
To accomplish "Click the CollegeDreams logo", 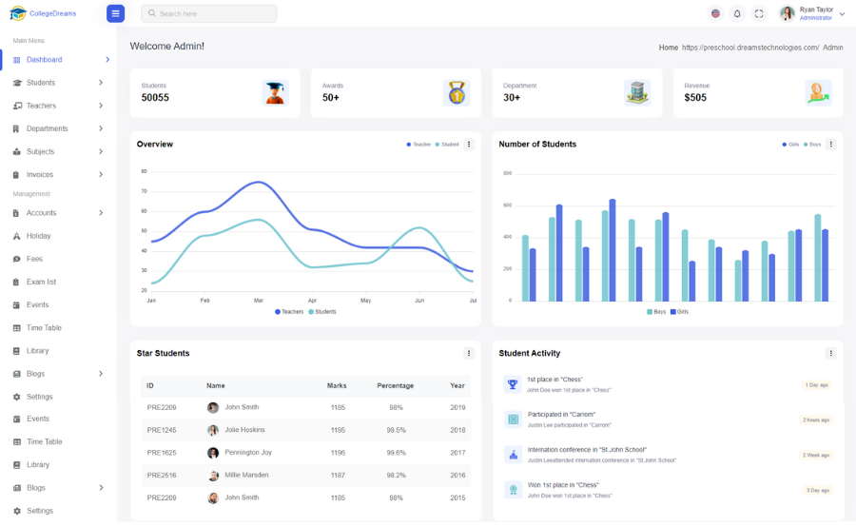I will (43, 13).
